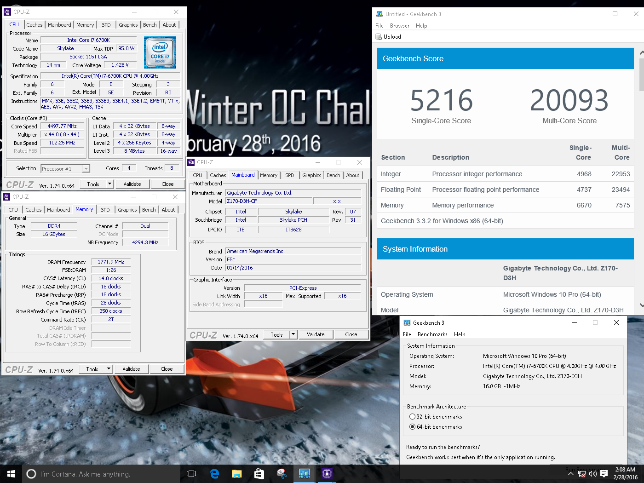Screen dimensions: 644x483
Task: Click the volume speaker tray icon
Action: click(592, 474)
